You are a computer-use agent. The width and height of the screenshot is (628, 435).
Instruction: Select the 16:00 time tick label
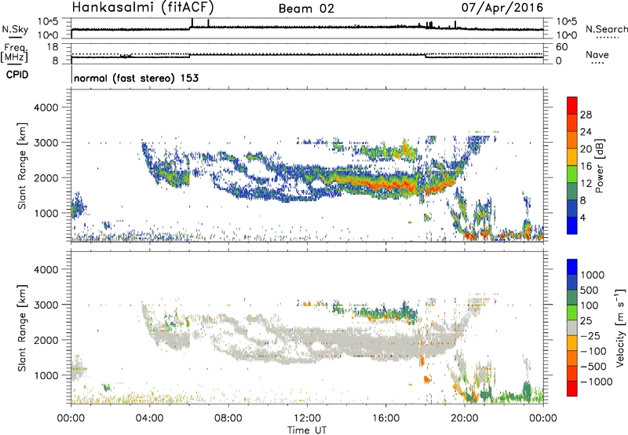tap(385, 419)
